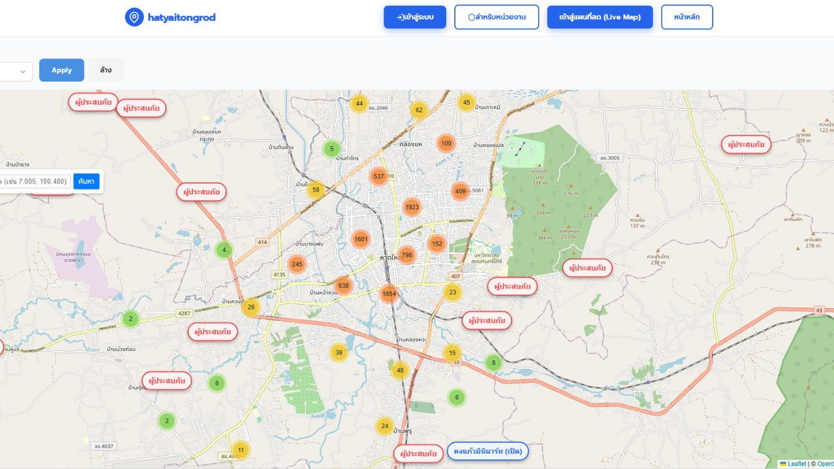This screenshot has height=469, width=834.
Task: Expand the 798 cluster marker
Action: tap(407, 255)
